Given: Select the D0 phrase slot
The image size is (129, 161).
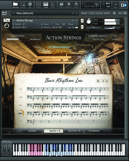Looking at the screenshot, I should tap(21, 105).
